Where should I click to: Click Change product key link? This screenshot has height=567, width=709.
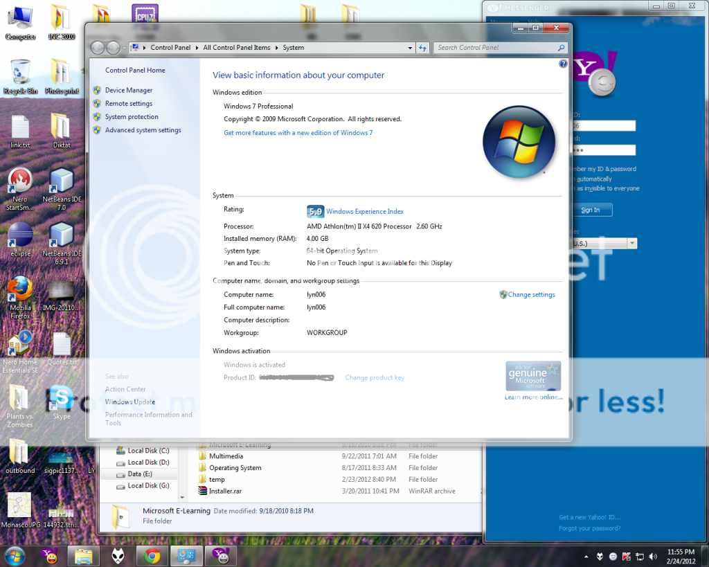[x=375, y=377]
